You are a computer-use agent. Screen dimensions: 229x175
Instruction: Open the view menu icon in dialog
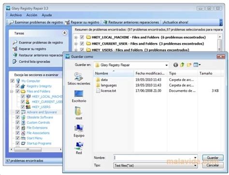point(196,65)
